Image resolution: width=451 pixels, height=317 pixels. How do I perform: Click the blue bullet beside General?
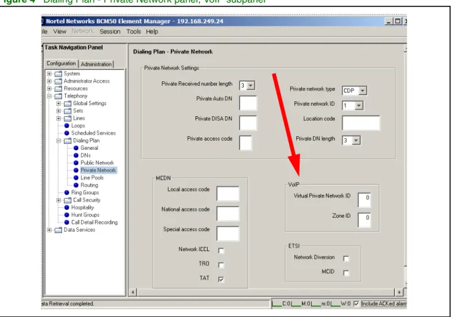pos(76,148)
